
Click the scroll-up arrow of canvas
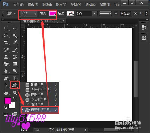[136, 26]
